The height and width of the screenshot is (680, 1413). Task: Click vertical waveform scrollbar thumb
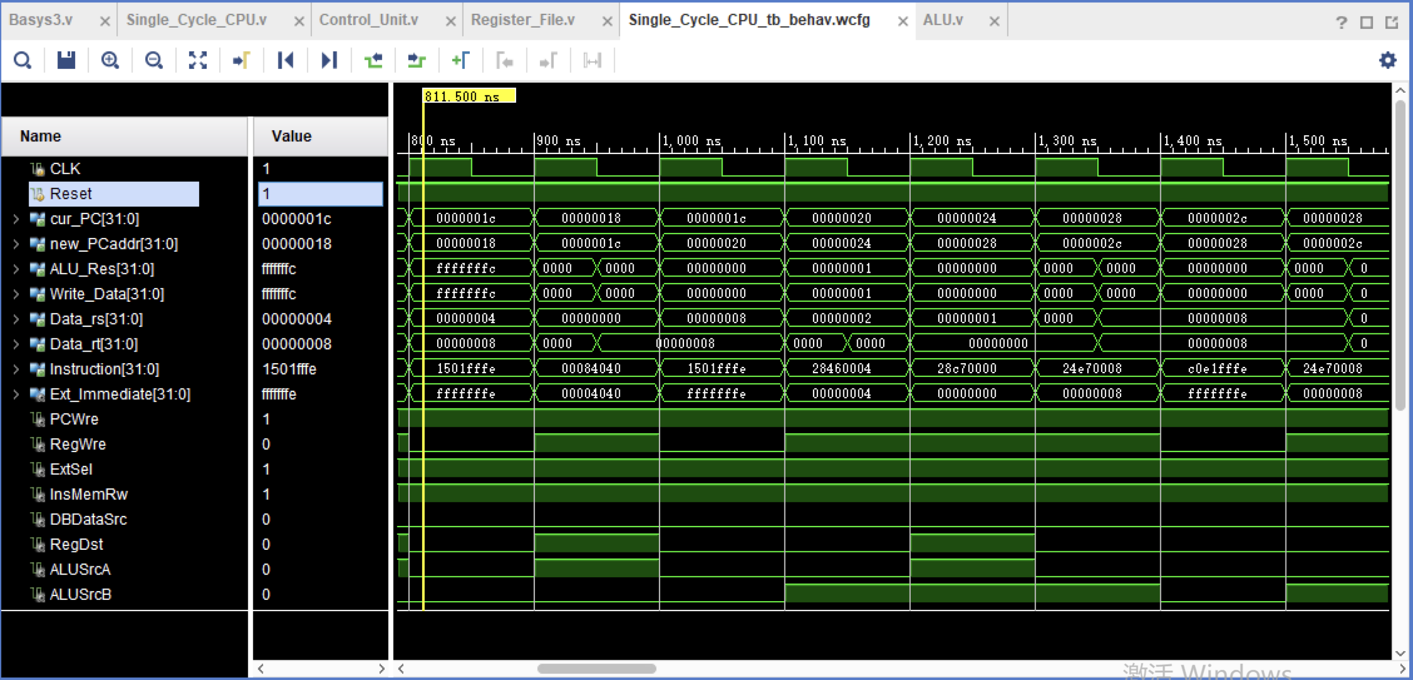click(1400, 255)
